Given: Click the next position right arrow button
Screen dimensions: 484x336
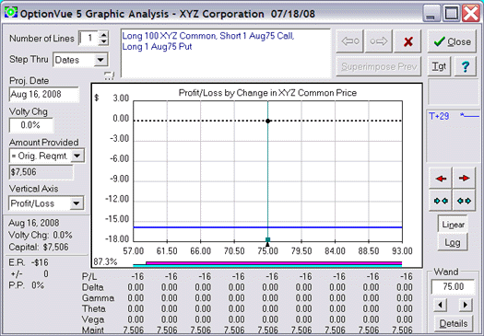Looking at the screenshot, I should coord(379,41).
